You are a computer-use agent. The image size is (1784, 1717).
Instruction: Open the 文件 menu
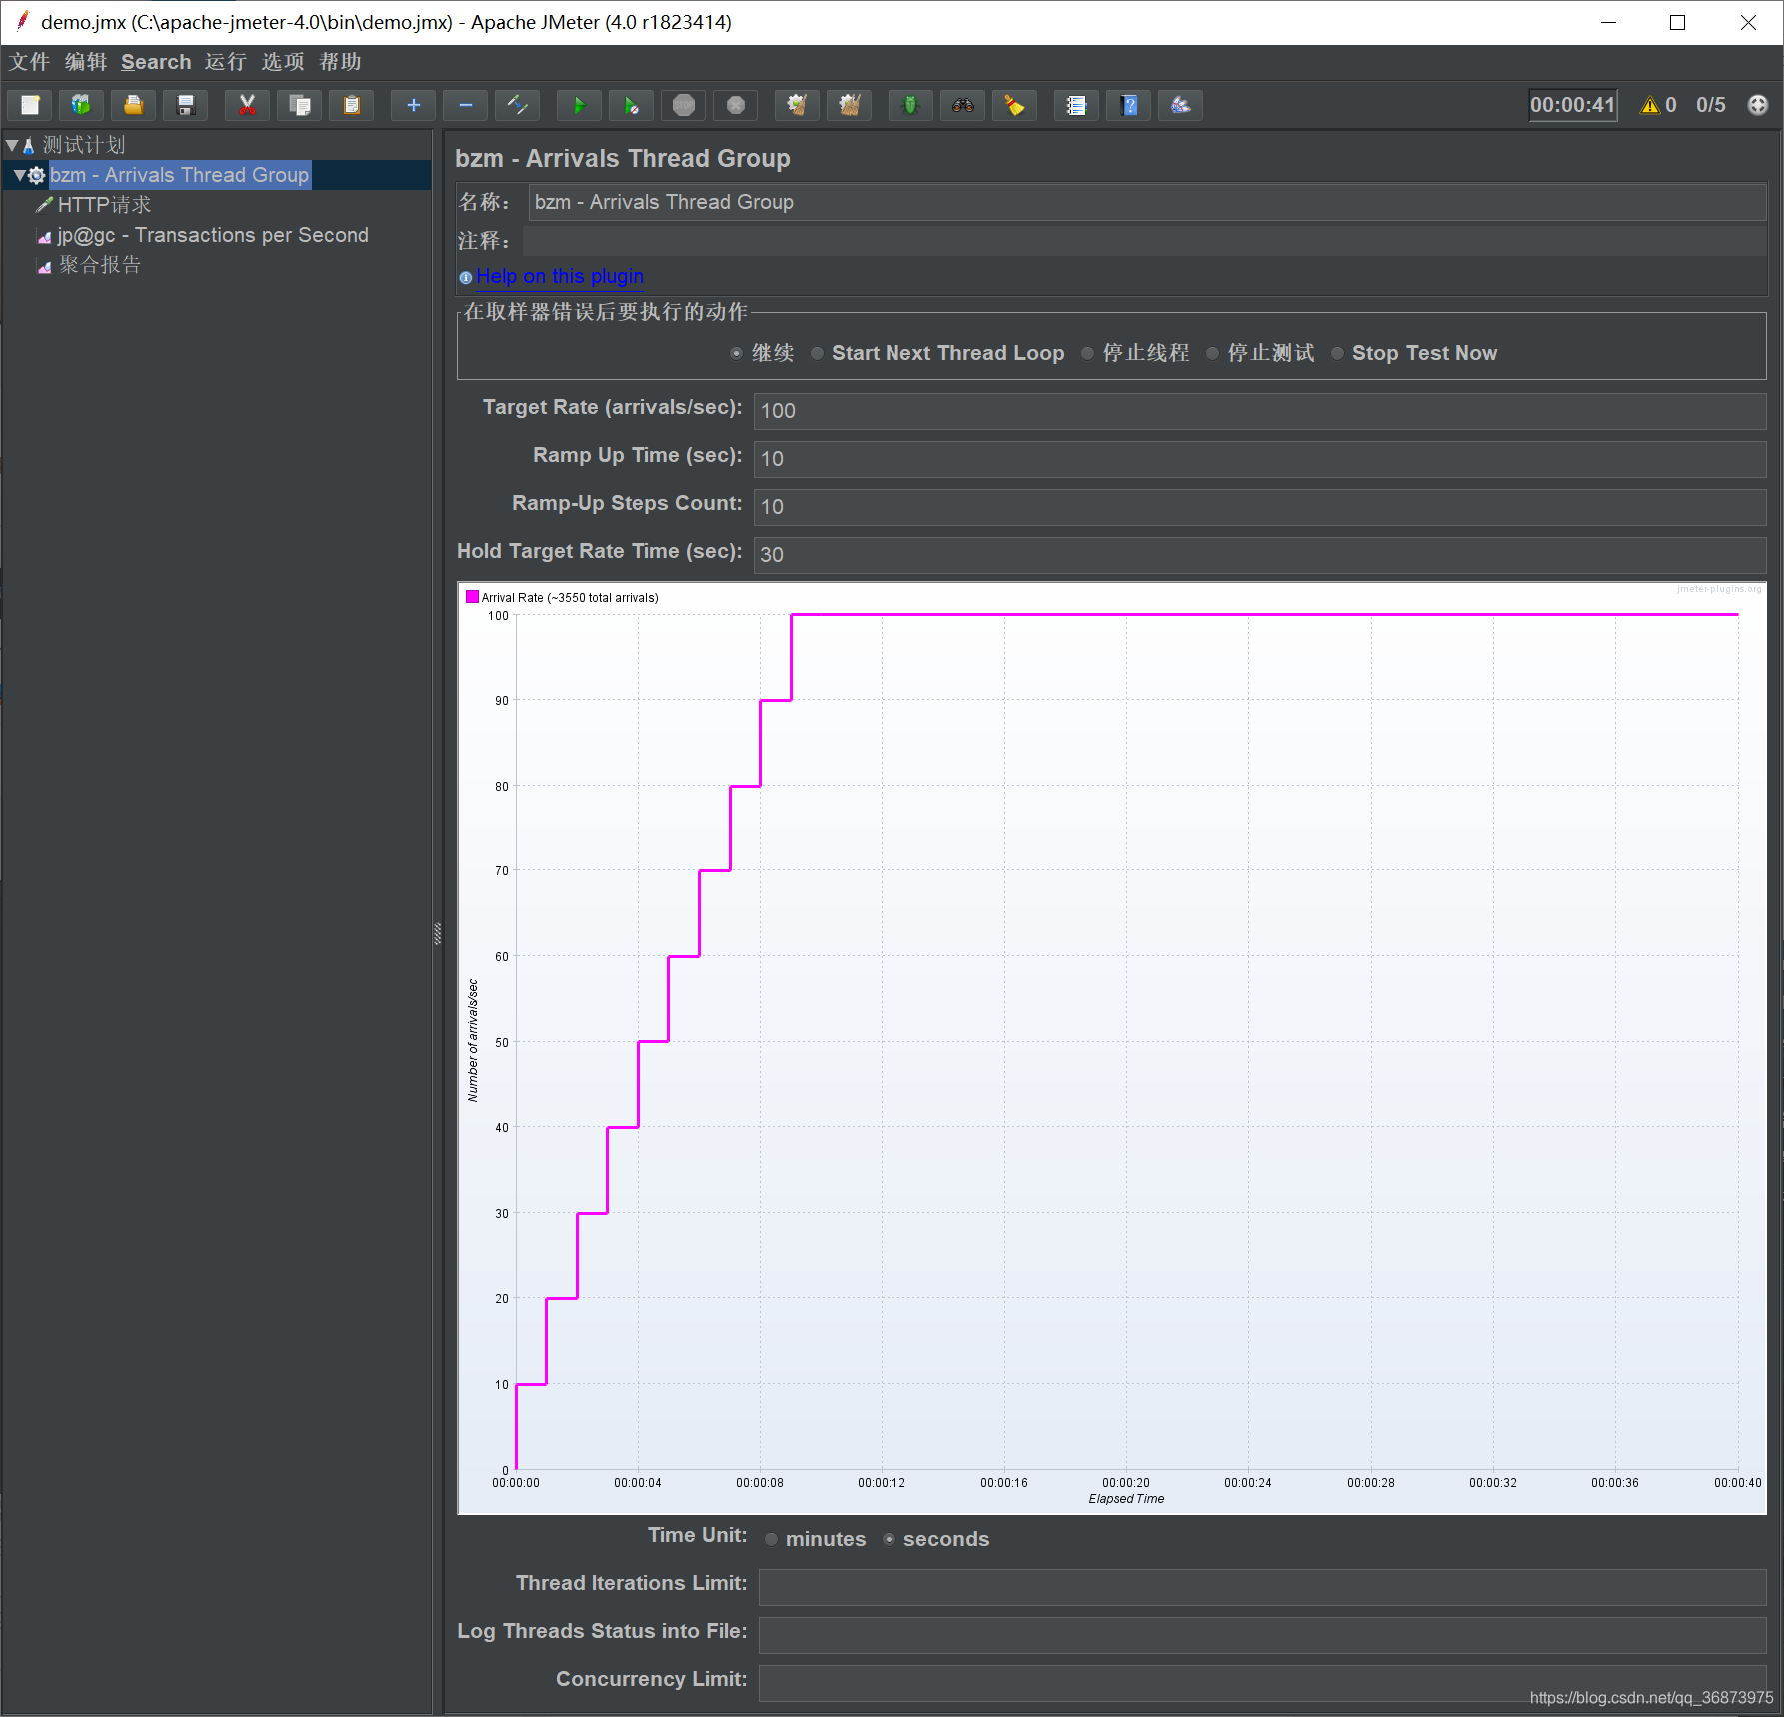point(29,62)
